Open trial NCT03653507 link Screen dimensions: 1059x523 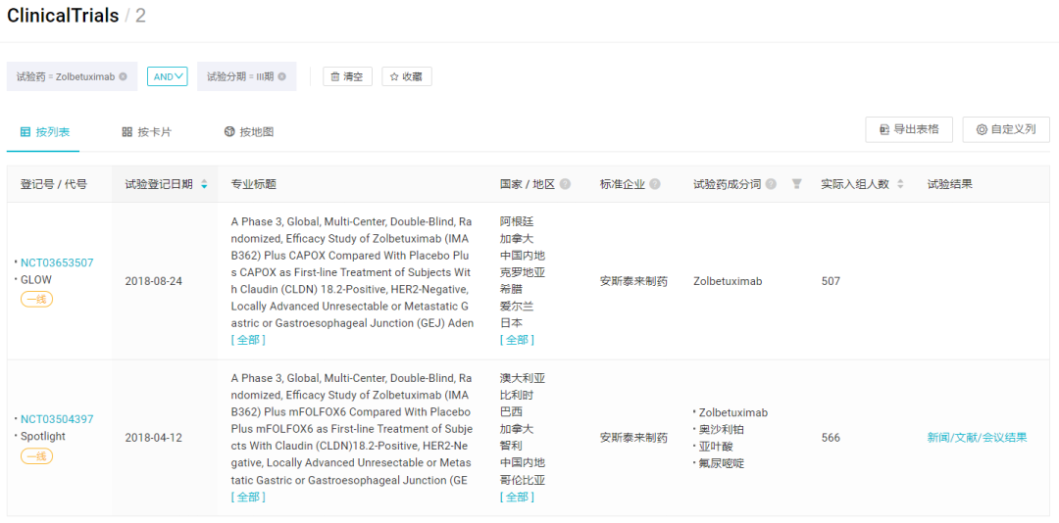[x=57, y=262]
